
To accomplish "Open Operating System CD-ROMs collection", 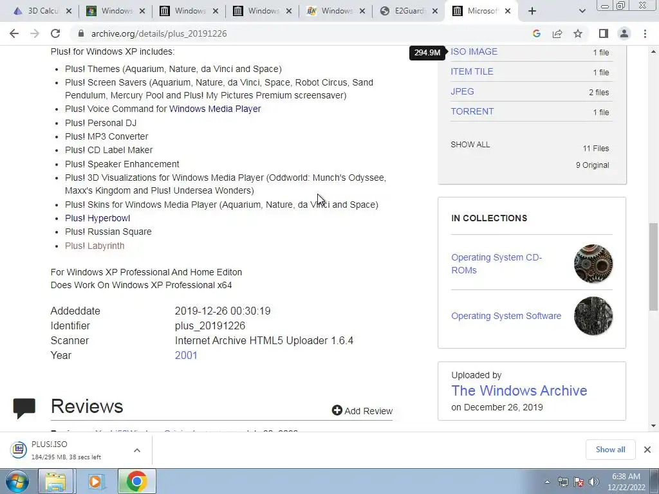I will pos(496,264).
